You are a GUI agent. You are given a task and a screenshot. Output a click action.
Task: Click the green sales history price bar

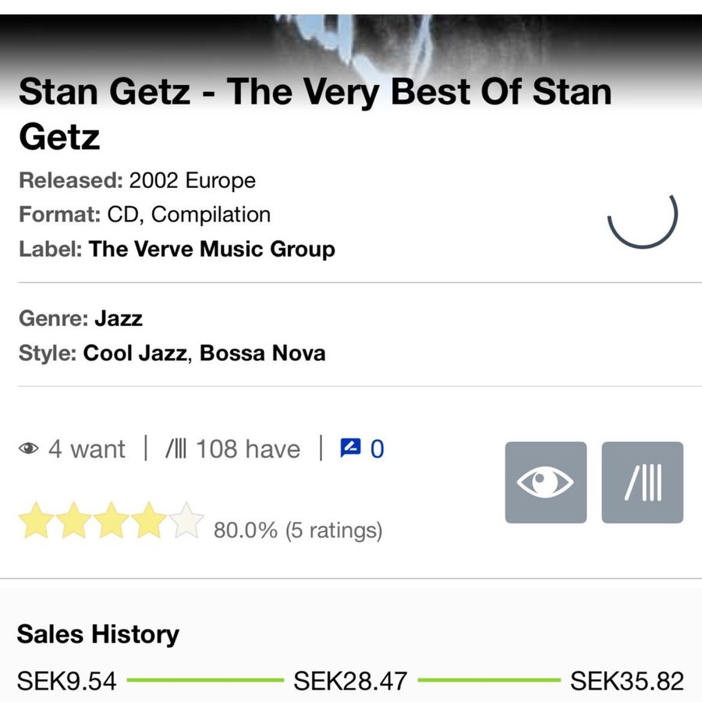click(204, 680)
